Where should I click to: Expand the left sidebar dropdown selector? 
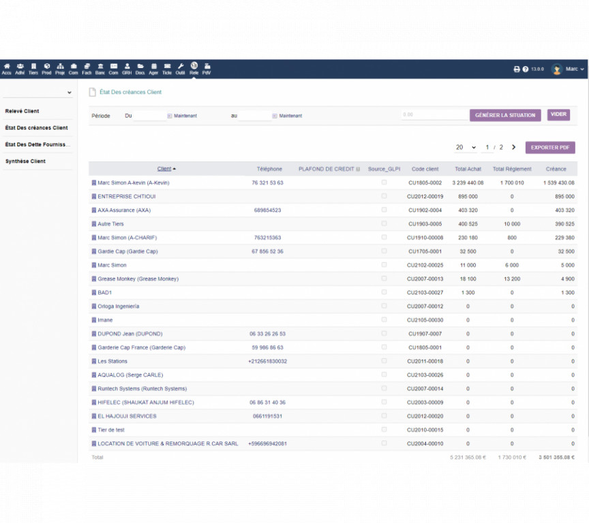click(38, 93)
